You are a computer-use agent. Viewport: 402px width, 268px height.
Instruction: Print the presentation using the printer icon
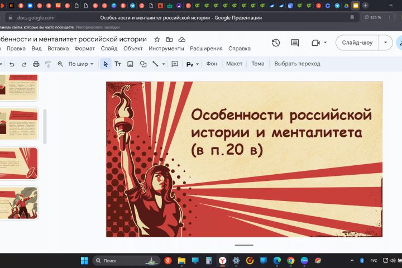coord(36,64)
